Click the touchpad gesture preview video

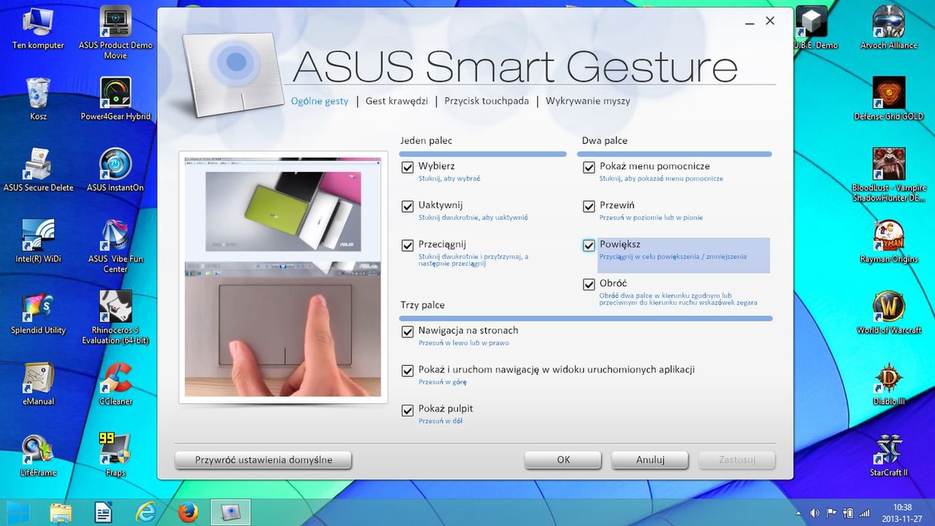283,277
